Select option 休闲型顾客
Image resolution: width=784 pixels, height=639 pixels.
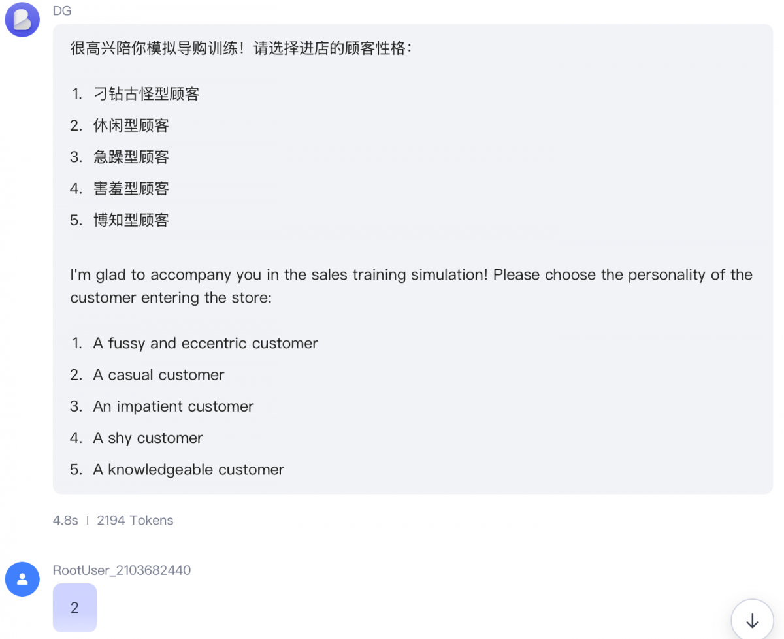coord(131,125)
